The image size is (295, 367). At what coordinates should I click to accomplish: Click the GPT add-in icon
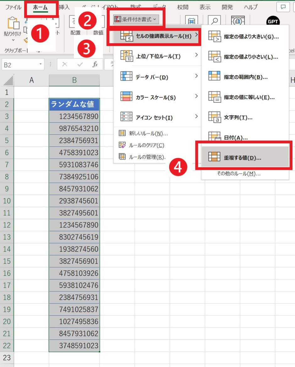tap(272, 22)
